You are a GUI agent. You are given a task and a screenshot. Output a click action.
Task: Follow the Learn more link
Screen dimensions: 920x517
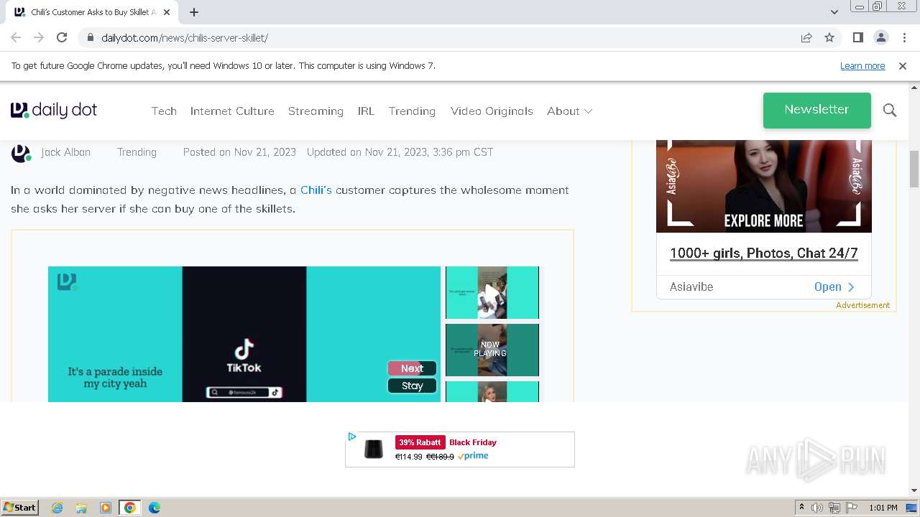[862, 65]
